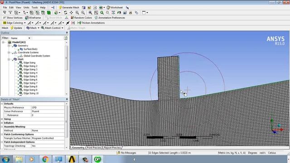Screen dimensions: 290x163
Task: Click the printer icon in toolbar
Action: [x=130, y=13]
